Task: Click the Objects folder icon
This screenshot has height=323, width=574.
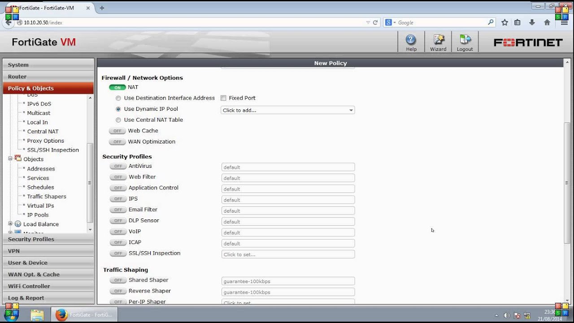Action: [18, 159]
